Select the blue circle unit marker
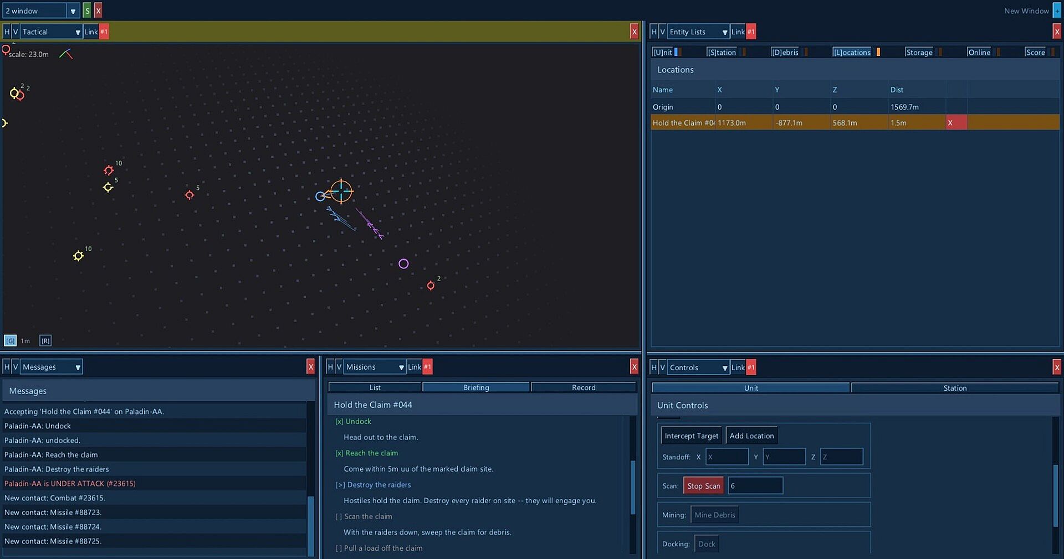Image resolution: width=1064 pixels, height=559 pixels. (x=320, y=196)
